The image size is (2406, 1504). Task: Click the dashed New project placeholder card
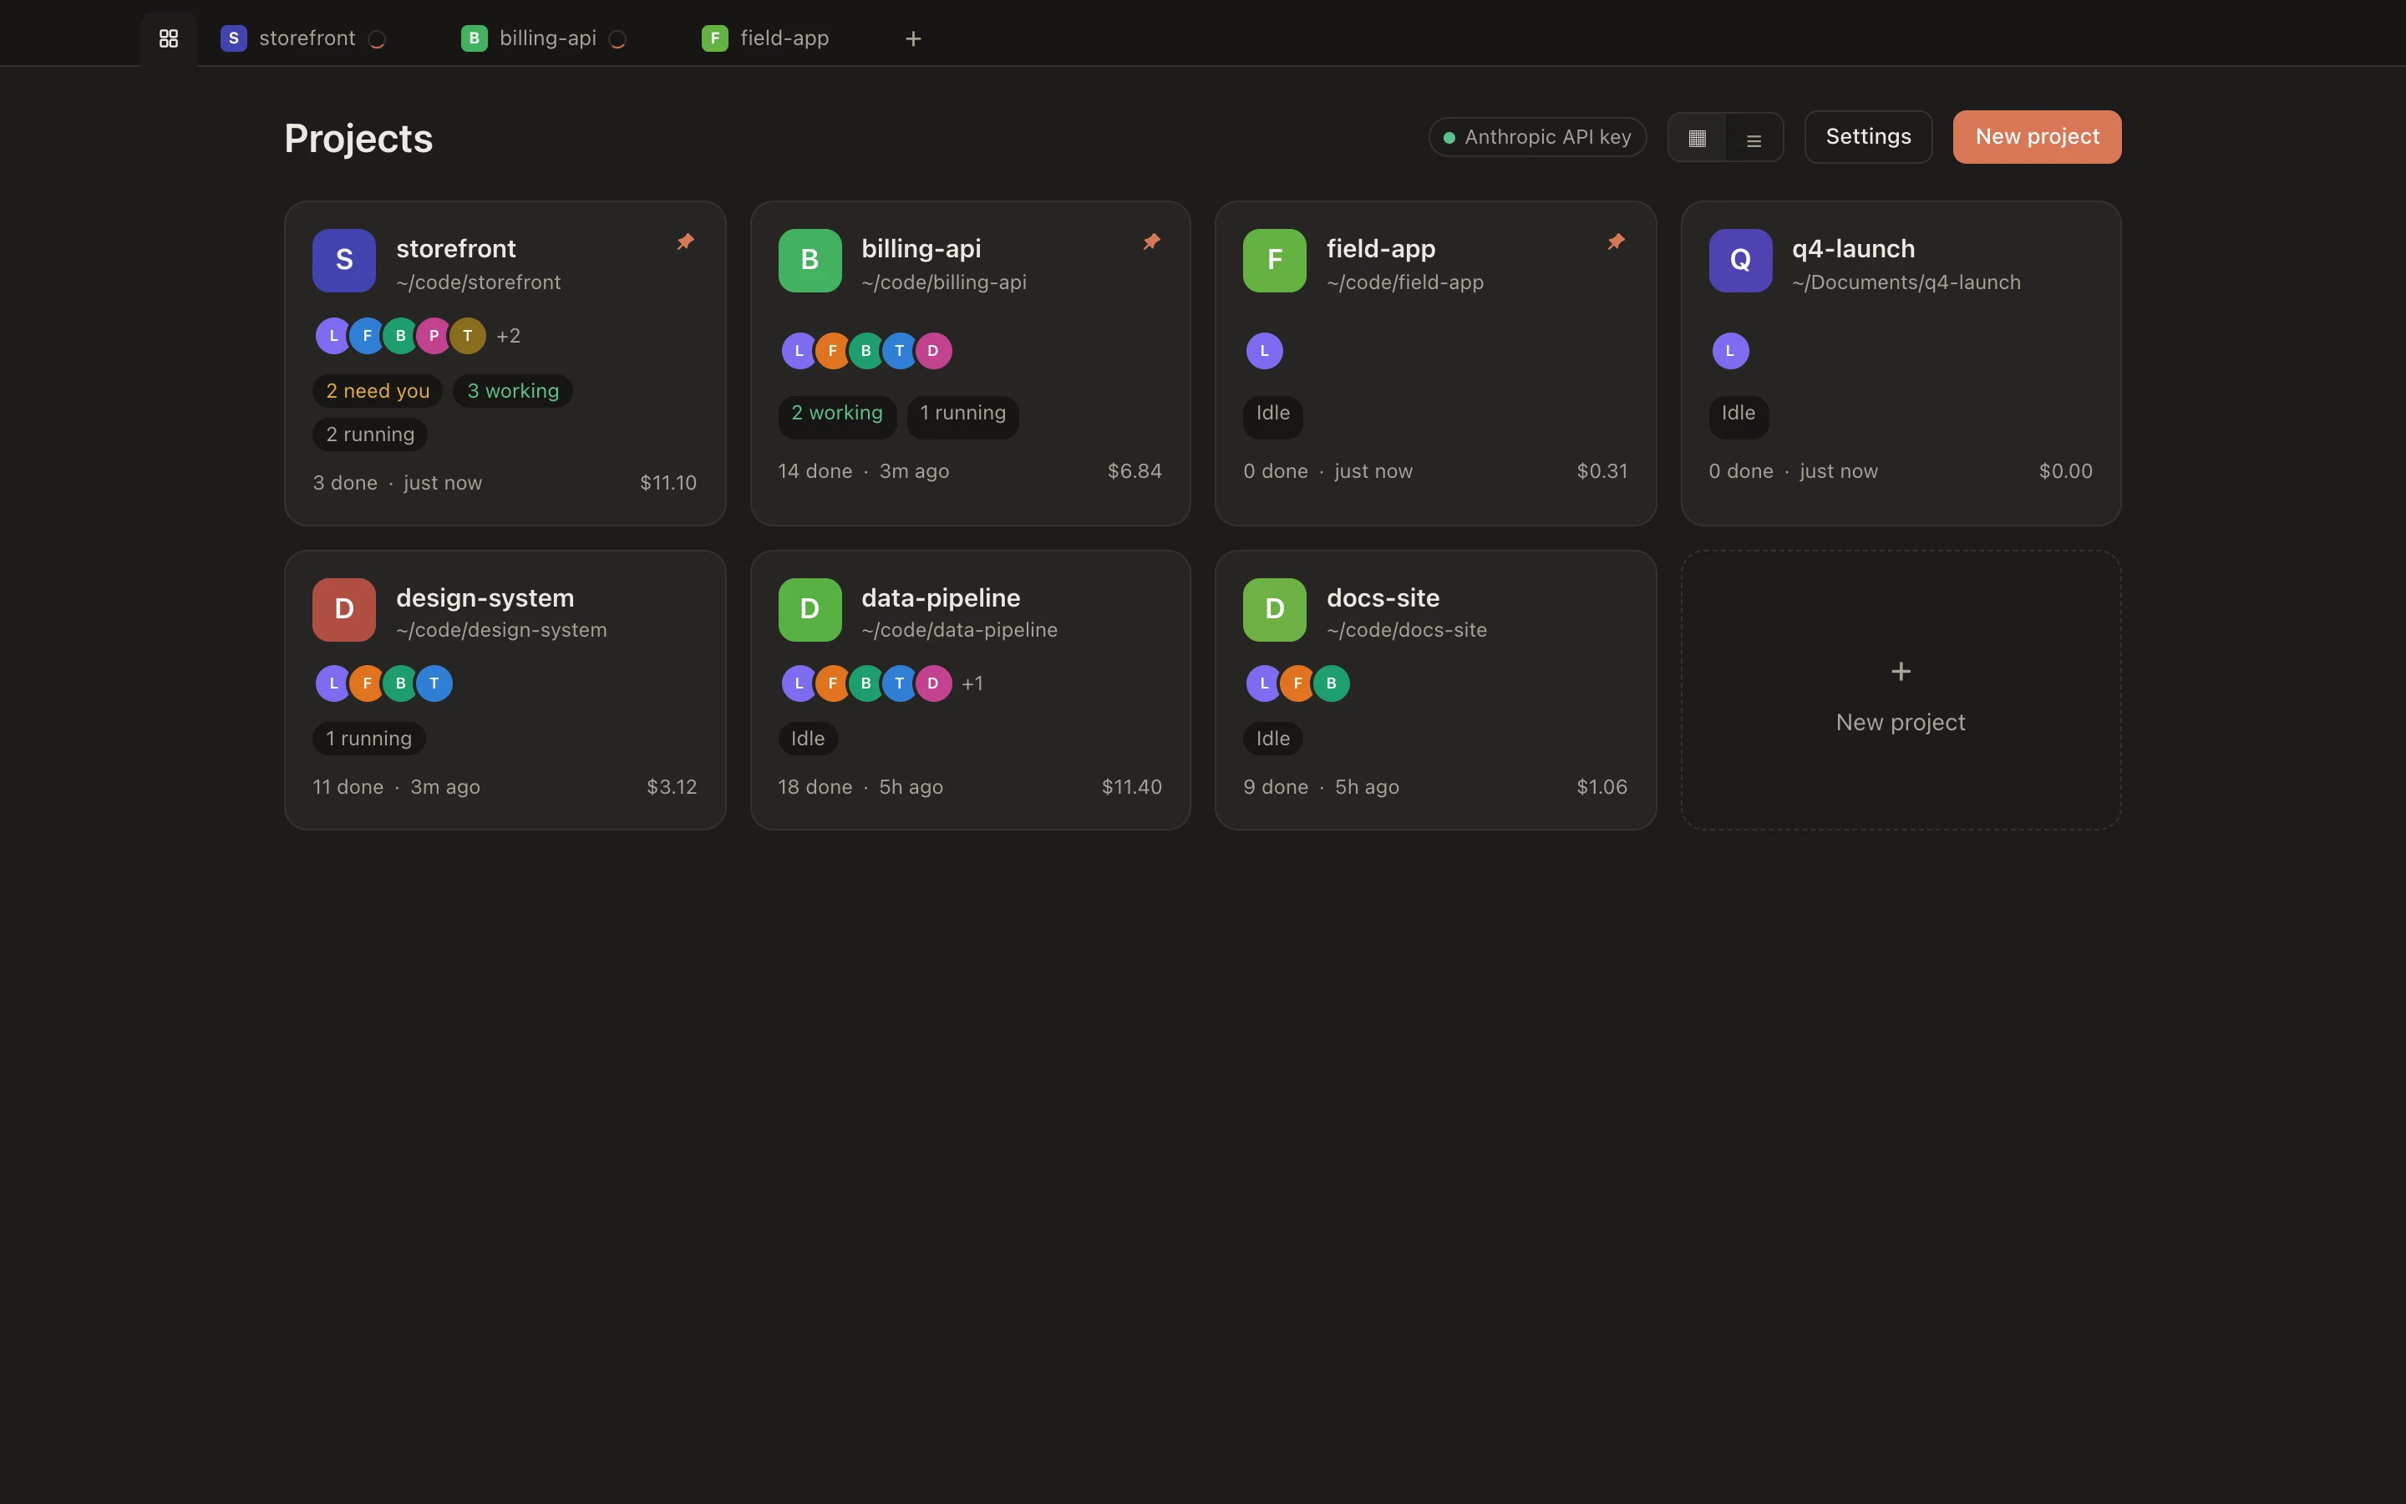[1900, 690]
